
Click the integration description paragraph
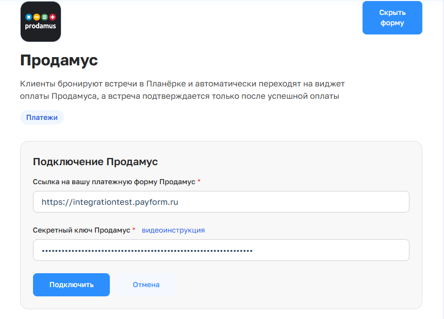tap(180, 90)
